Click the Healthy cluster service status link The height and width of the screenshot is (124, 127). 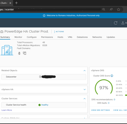click(x=45, y=105)
